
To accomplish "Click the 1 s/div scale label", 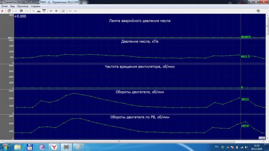I will point(262,138).
